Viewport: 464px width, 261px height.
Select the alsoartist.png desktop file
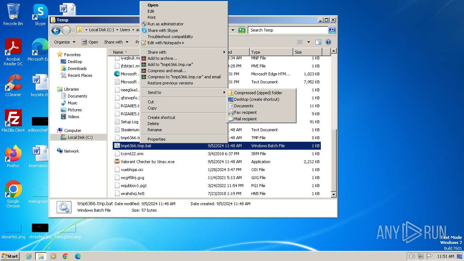(x=13, y=231)
